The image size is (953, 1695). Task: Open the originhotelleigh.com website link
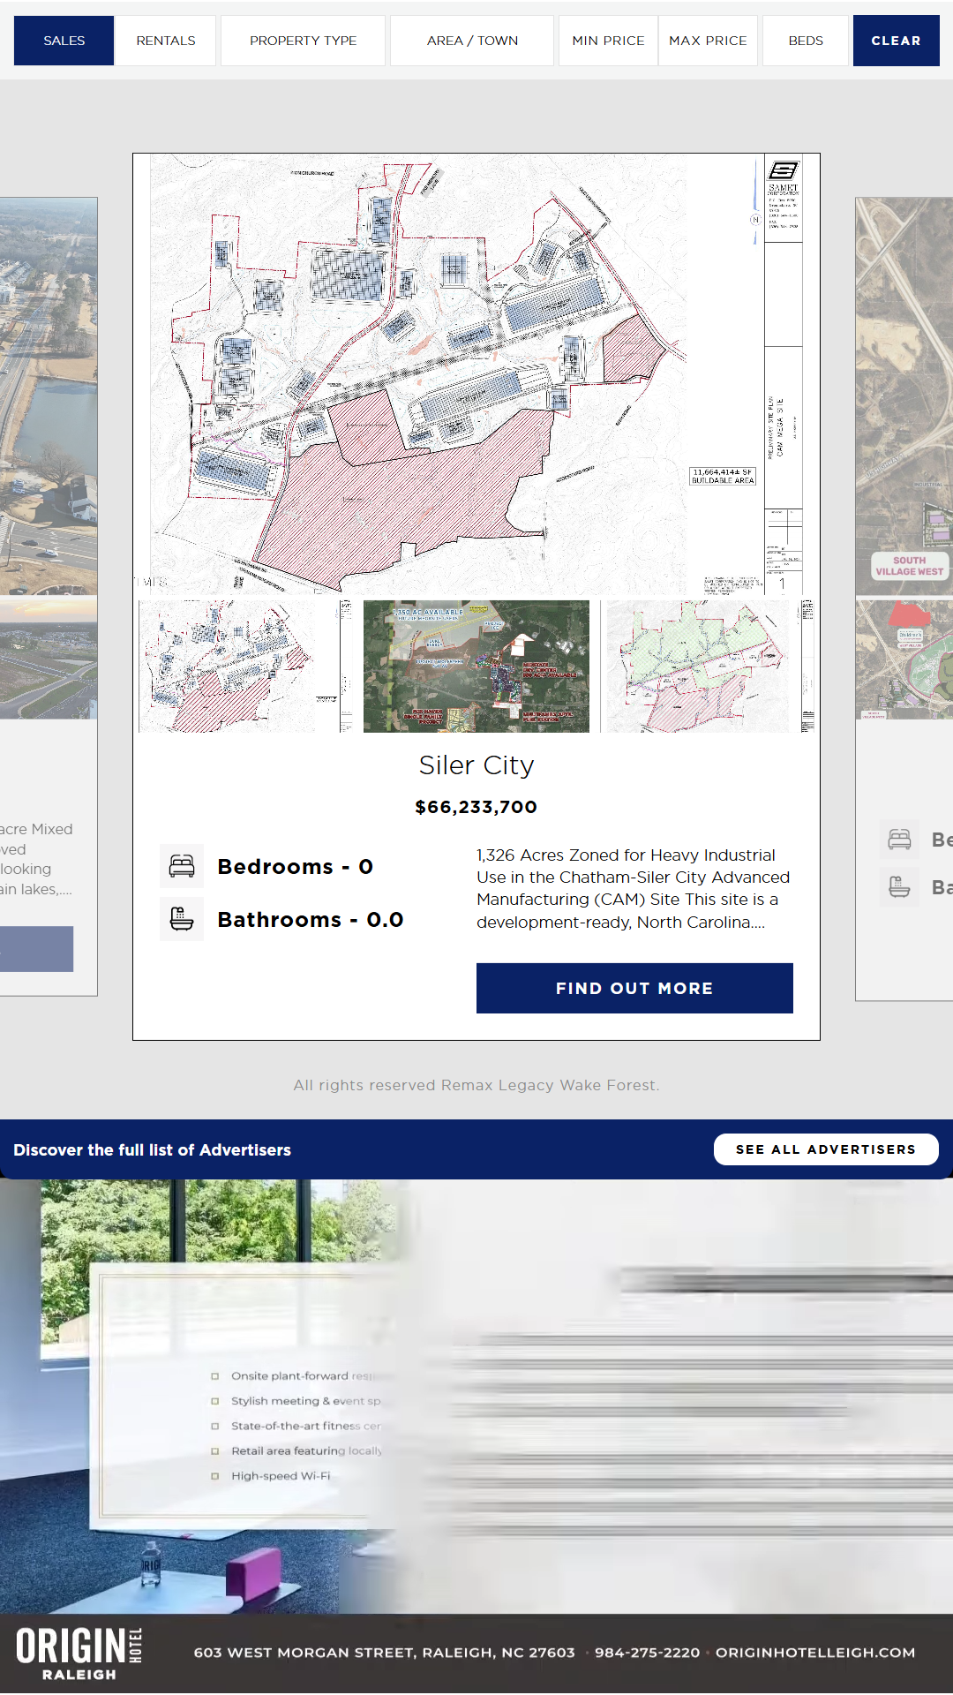pos(814,1653)
